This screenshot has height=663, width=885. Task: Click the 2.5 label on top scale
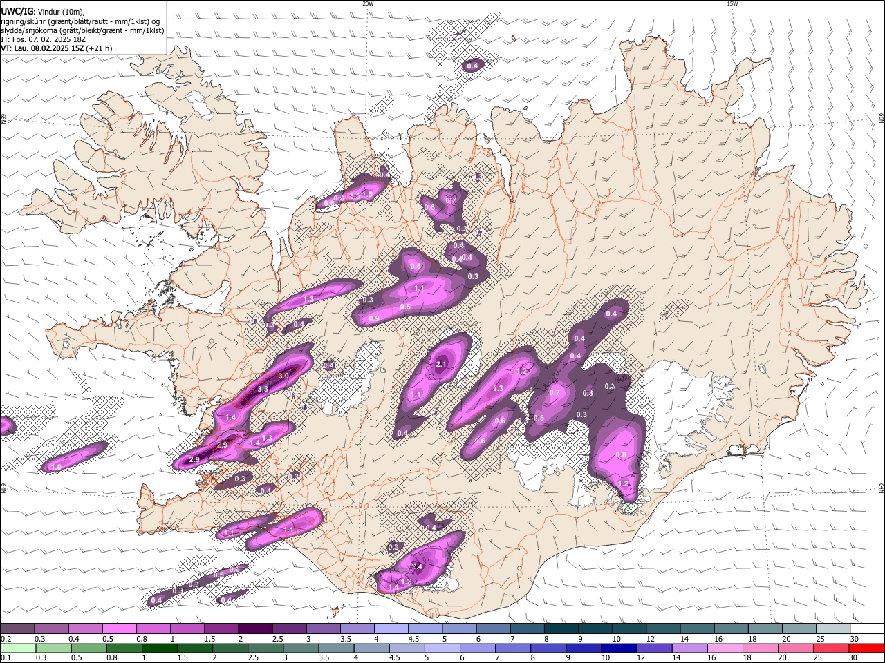click(x=277, y=639)
